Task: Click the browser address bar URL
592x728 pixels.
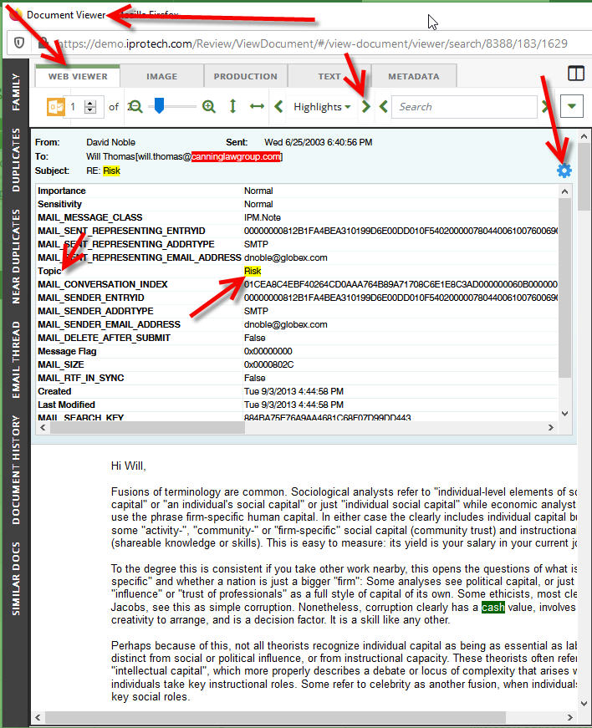Action: 312,43
